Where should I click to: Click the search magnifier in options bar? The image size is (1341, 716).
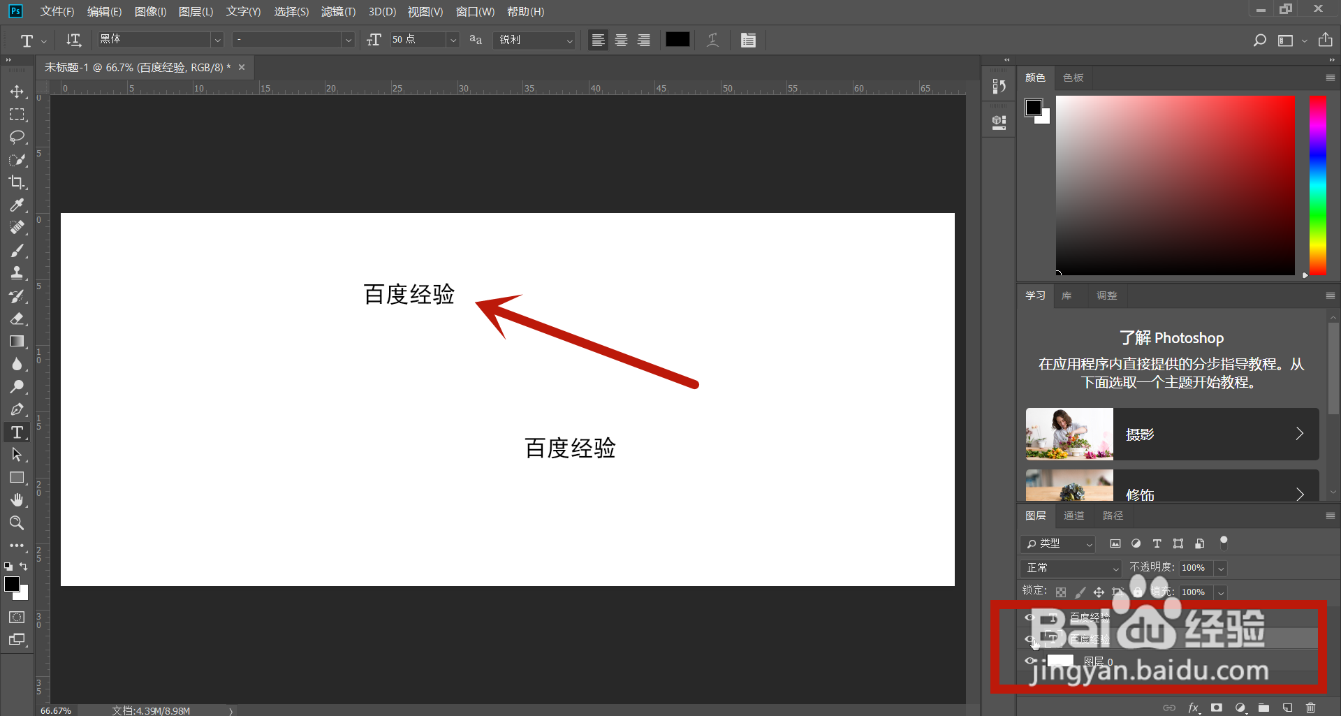(1259, 41)
